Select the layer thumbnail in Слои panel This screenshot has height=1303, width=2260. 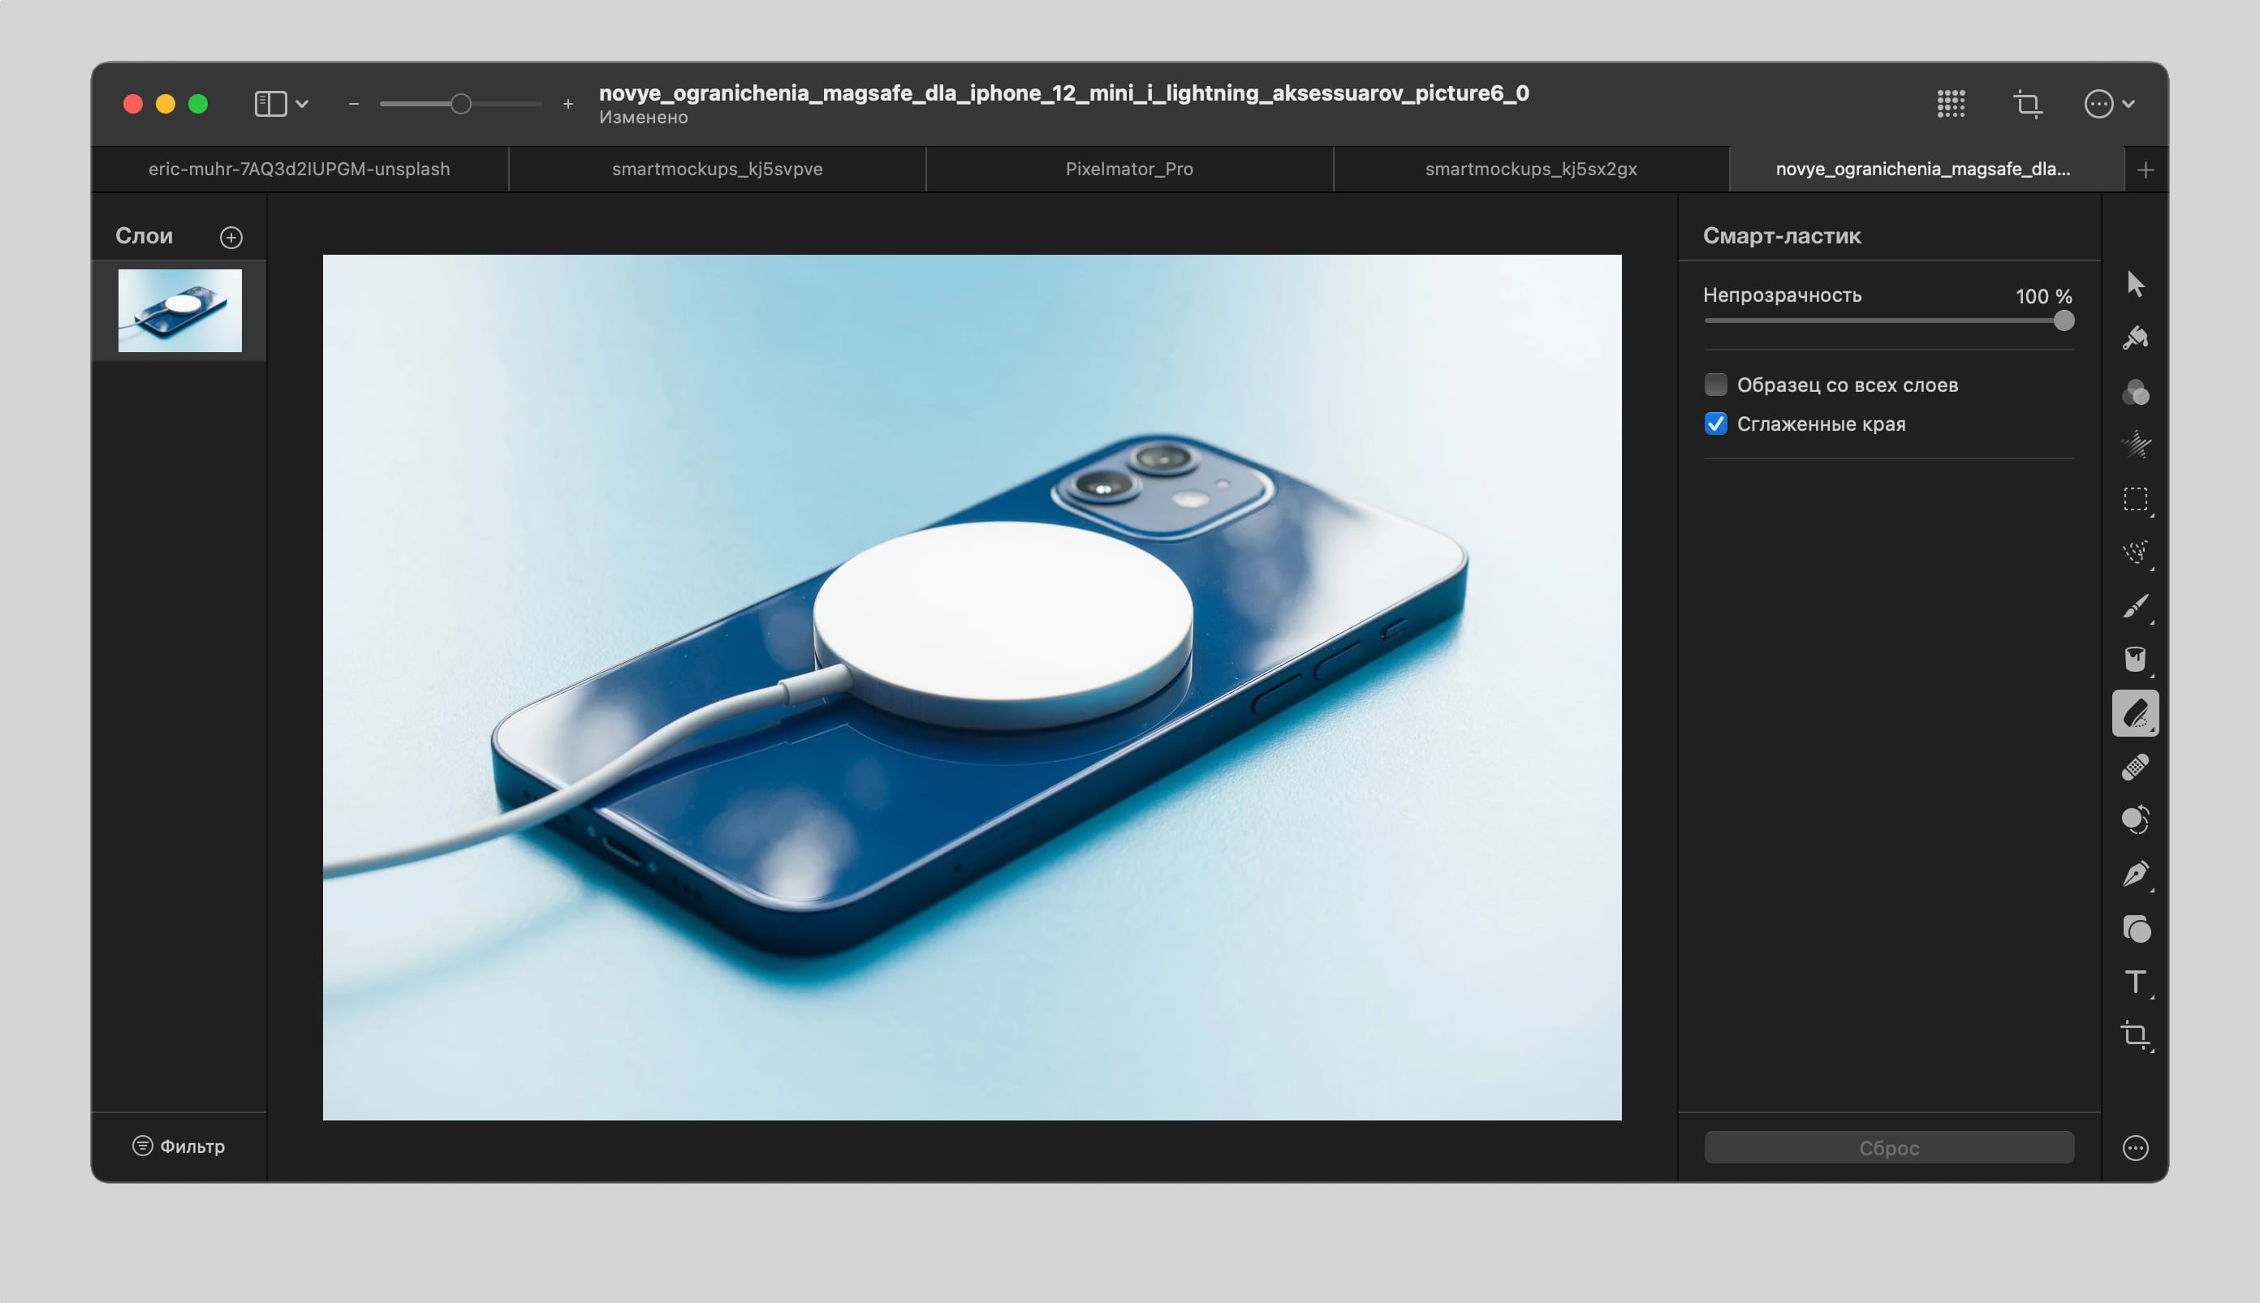180,311
